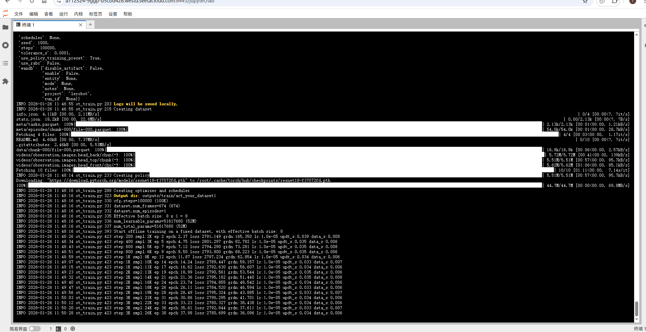Reload the browser page
This screenshot has width=646, height=332.
pos(32,1)
